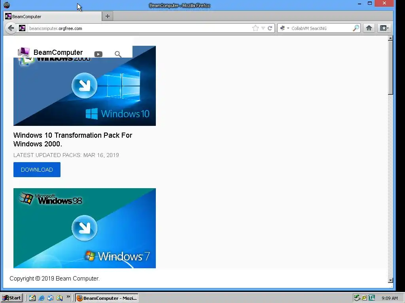Screen dimensions: 405x303
Task: Open the YouTube icon in site header
Action: click(x=98, y=54)
